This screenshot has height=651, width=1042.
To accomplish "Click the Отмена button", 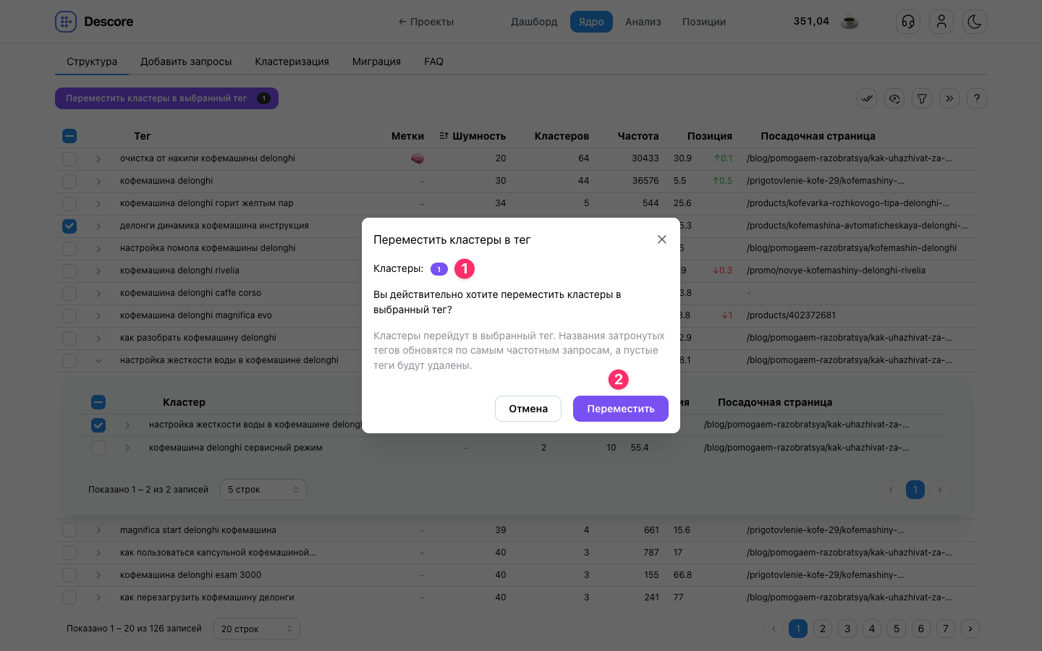I will tap(528, 409).
